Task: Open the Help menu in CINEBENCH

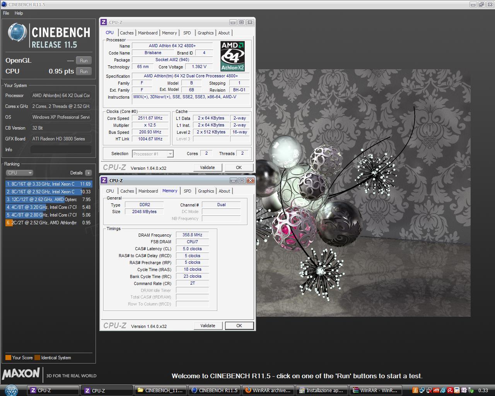Action: coord(19,13)
